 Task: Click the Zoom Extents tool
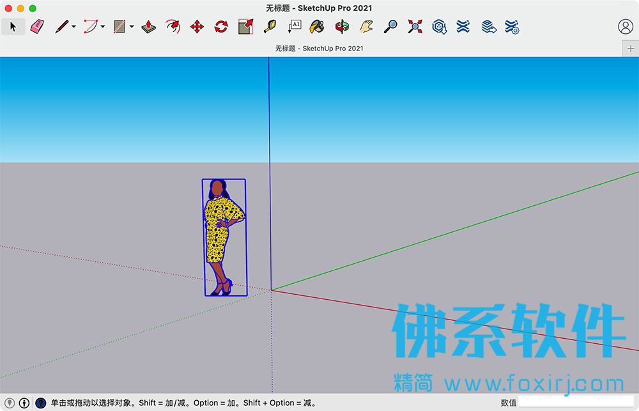(x=415, y=27)
